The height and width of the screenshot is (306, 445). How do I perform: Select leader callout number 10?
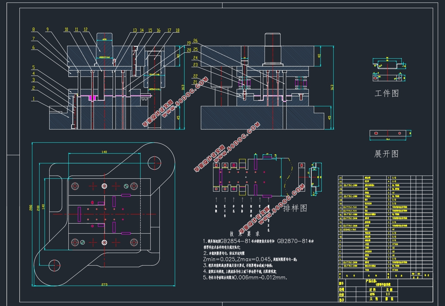click(66, 30)
